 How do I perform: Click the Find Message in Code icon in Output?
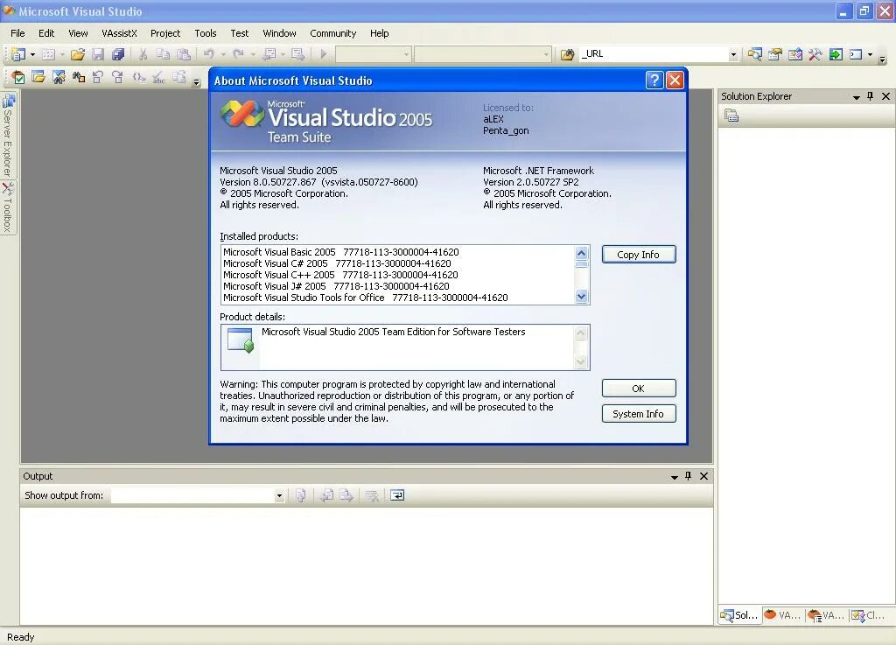click(301, 495)
